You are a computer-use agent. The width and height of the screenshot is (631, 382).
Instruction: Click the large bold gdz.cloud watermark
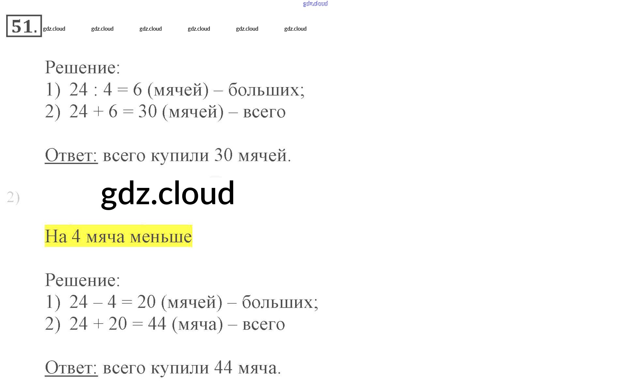pos(168,193)
